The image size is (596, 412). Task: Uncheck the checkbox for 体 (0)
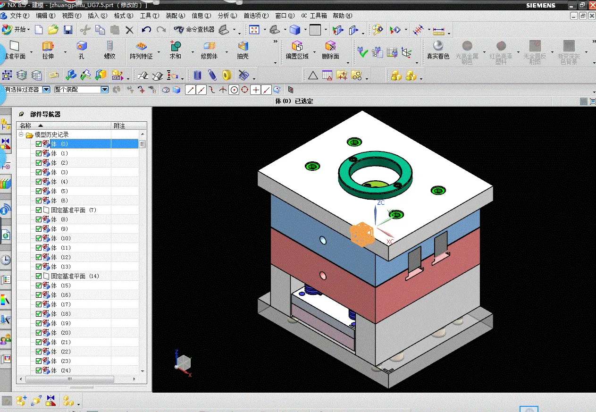click(x=39, y=144)
